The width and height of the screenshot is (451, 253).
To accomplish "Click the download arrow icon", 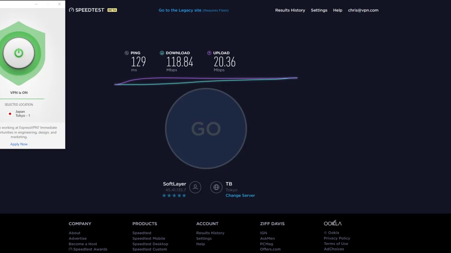I will coord(162,53).
